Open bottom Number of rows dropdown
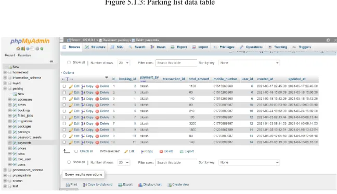Image resolution: width=337 pixels, height=194 pixels. click(x=124, y=162)
